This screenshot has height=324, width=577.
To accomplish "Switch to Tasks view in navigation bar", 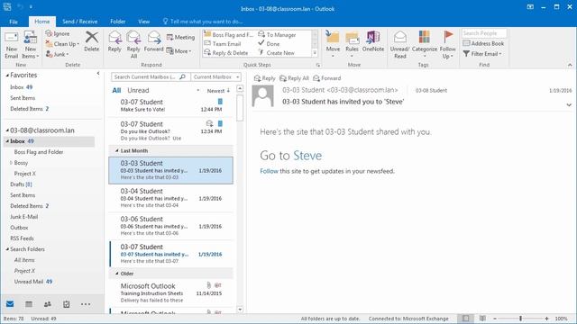I will [x=66, y=304].
